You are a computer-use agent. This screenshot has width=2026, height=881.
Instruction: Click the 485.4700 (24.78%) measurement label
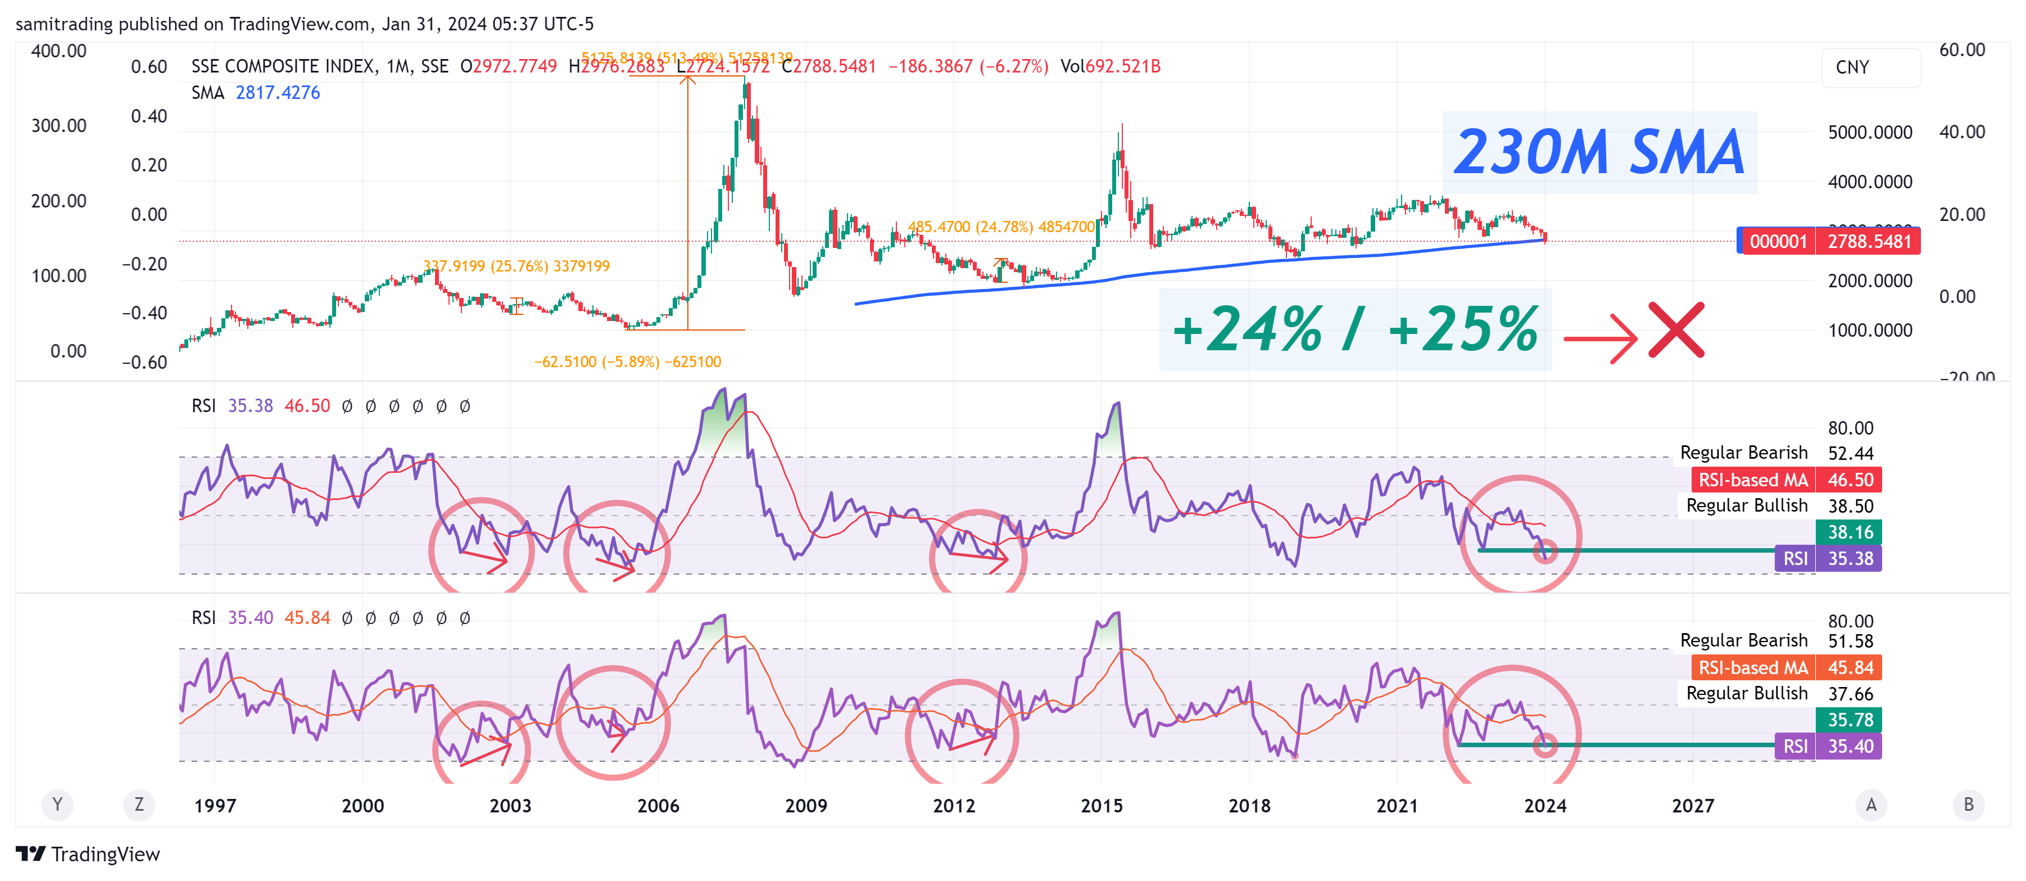(x=1001, y=227)
